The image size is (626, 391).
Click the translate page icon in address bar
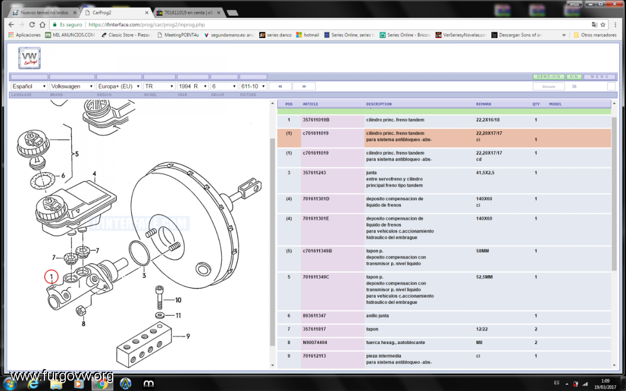point(594,25)
